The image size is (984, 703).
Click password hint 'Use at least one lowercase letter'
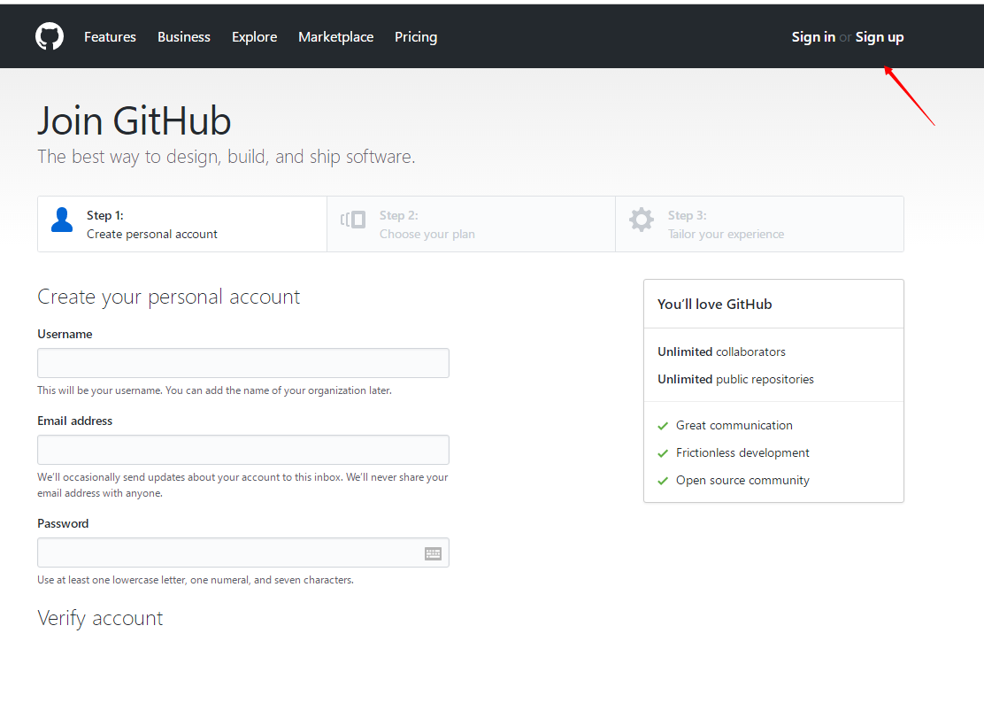click(x=196, y=580)
